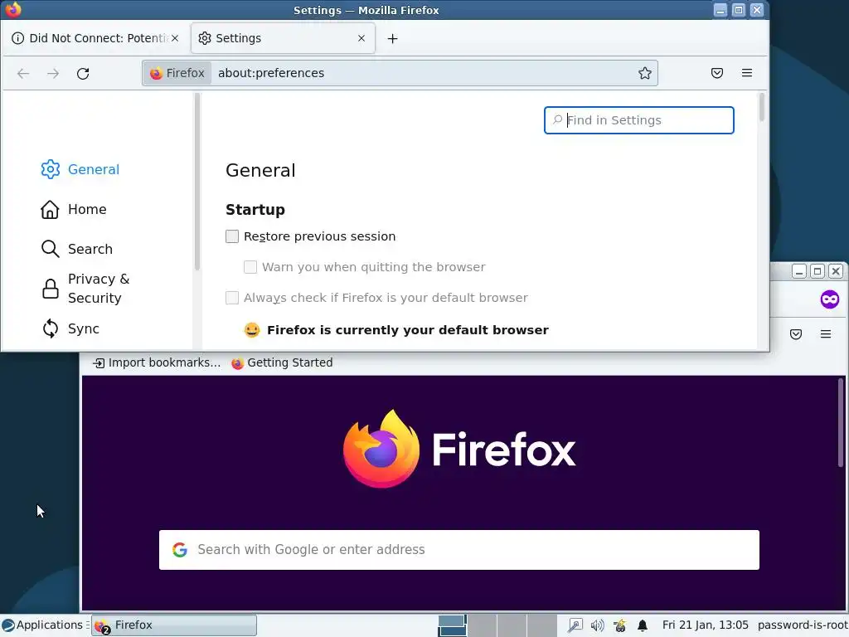Click the password-is-root panel label
The width and height of the screenshot is (849, 637).
click(803, 625)
